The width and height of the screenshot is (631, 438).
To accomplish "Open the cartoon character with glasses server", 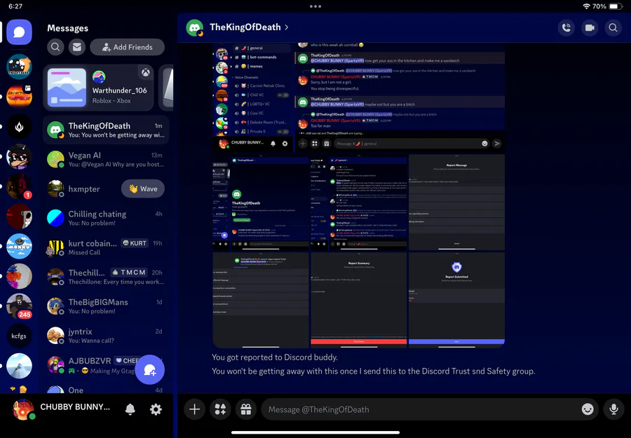I will coord(19,156).
